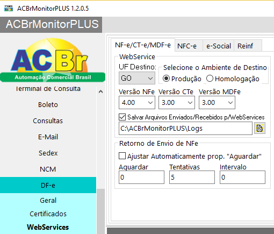Open the Versão MDFe dropdown
The width and height of the screenshot is (274, 234).
click(x=217, y=102)
